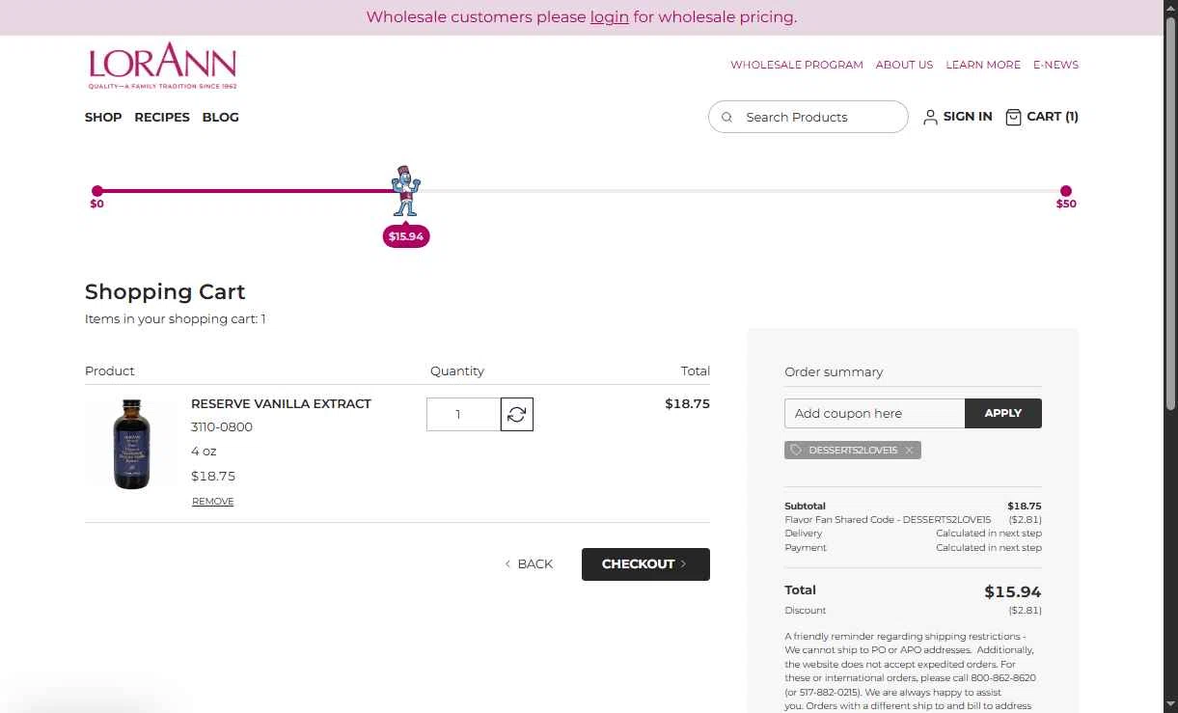
Task: Click the quantity update refresh icon
Action: [517, 414]
